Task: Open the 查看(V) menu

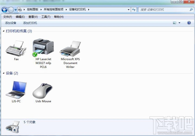Action: coord(33,17)
